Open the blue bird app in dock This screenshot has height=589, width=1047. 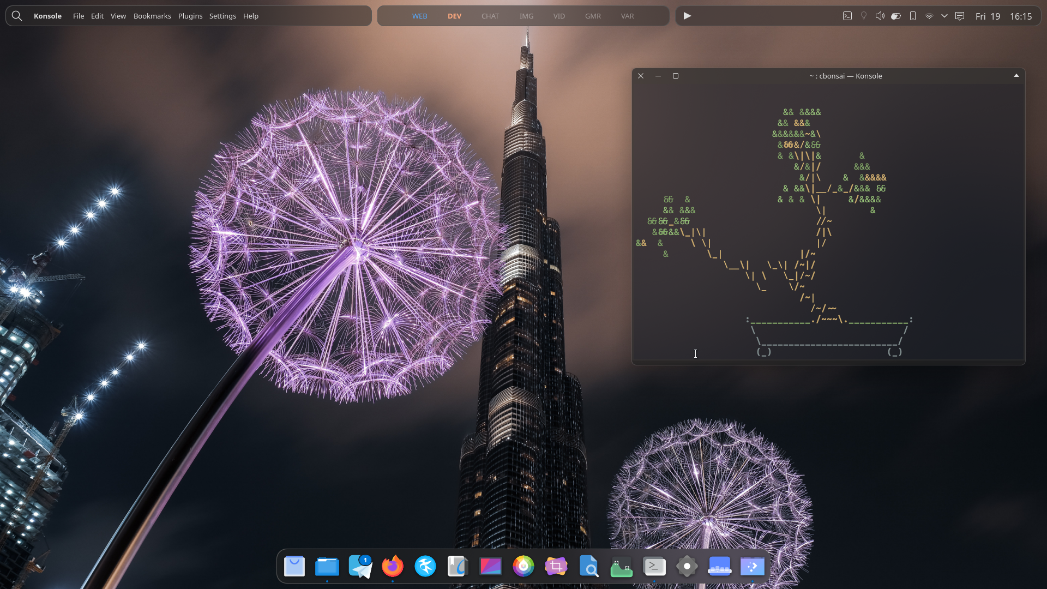coord(425,566)
